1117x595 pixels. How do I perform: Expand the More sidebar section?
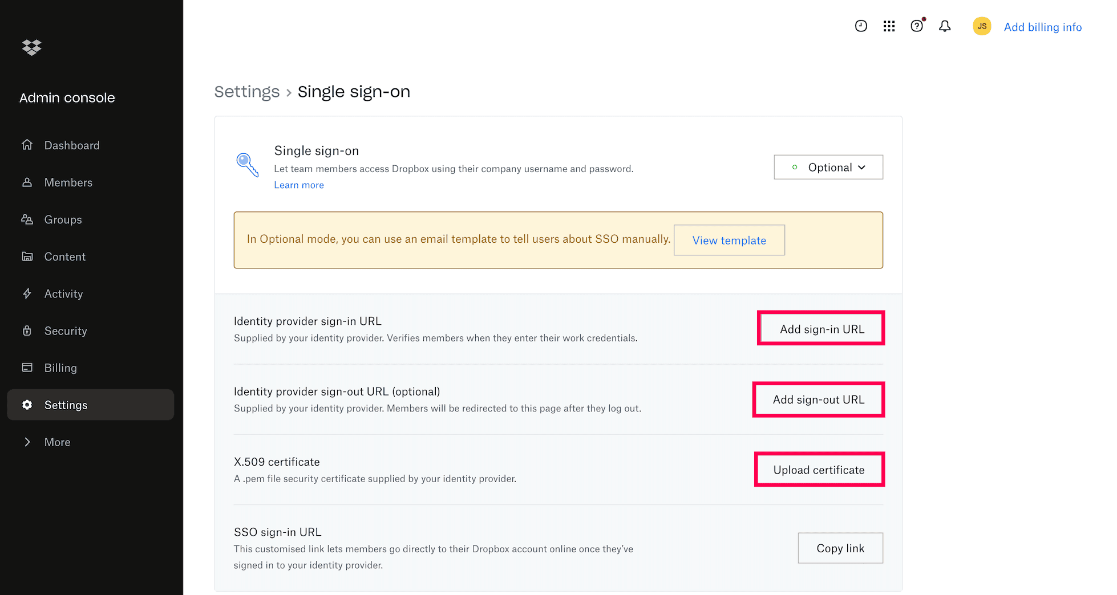tap(57, 442)
